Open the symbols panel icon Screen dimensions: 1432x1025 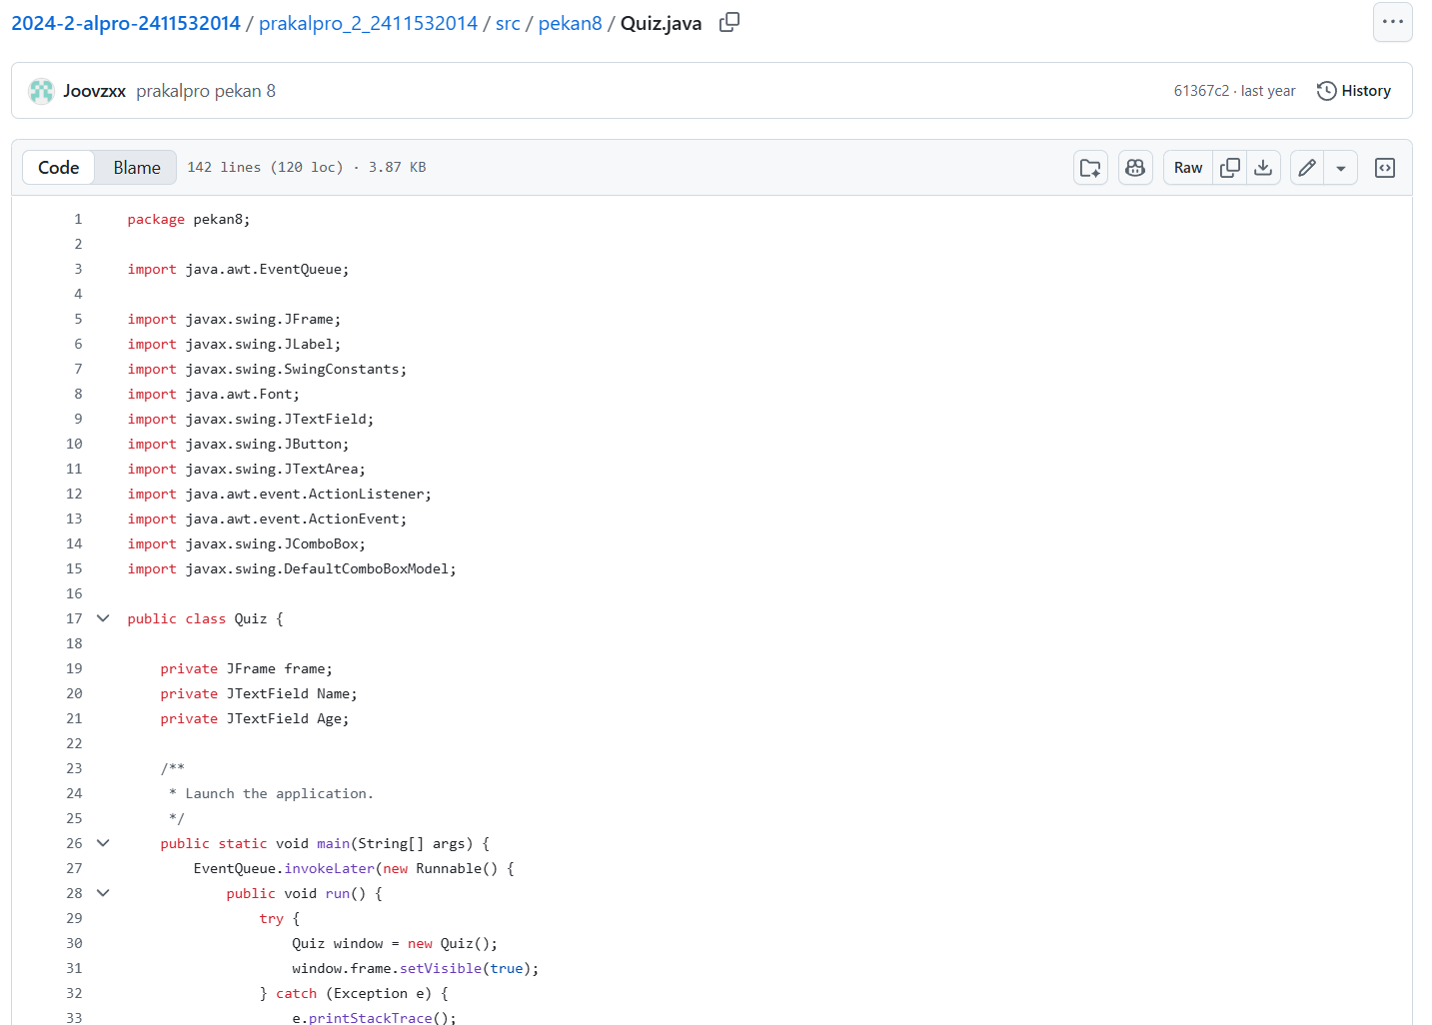tap(1385, 168)
